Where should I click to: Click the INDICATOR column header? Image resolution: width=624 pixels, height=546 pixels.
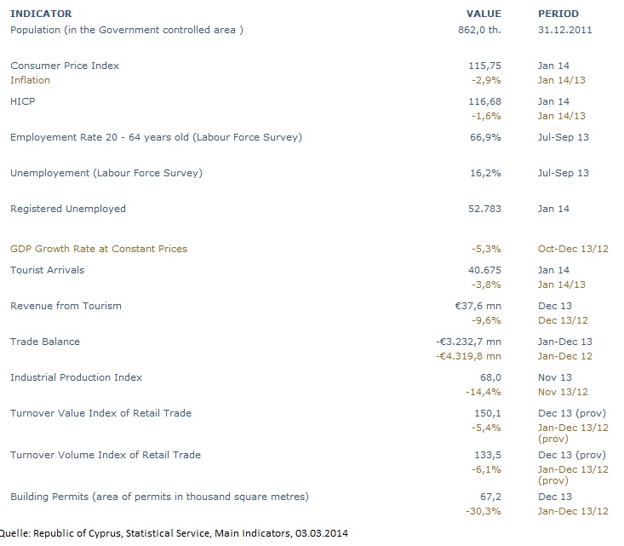[x=41, y=14]
